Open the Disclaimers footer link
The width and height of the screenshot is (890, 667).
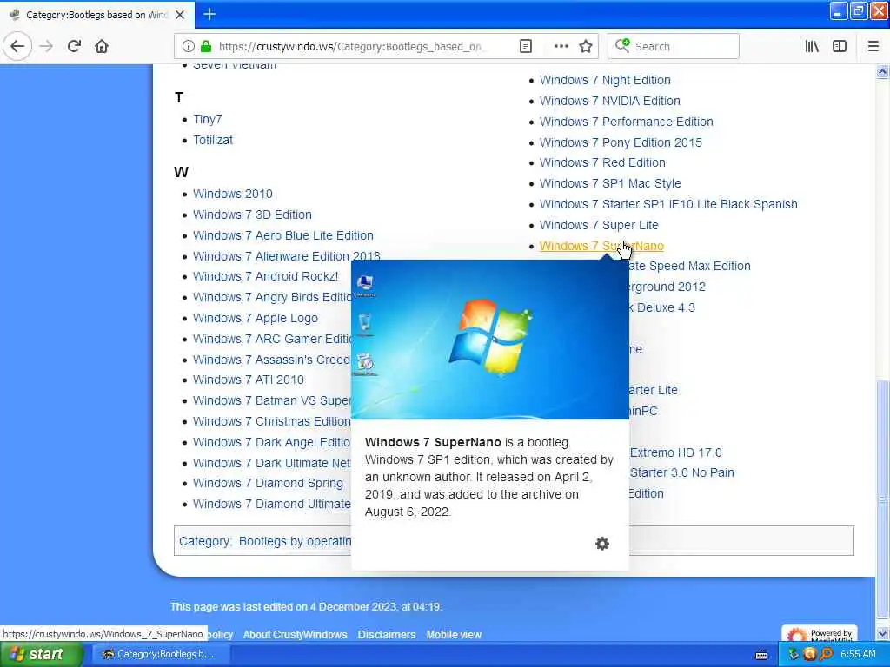tap(387, 635)
